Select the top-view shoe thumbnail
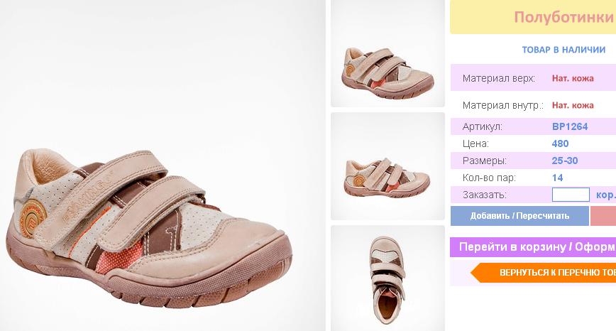616x331 pixels. (387, 278)
